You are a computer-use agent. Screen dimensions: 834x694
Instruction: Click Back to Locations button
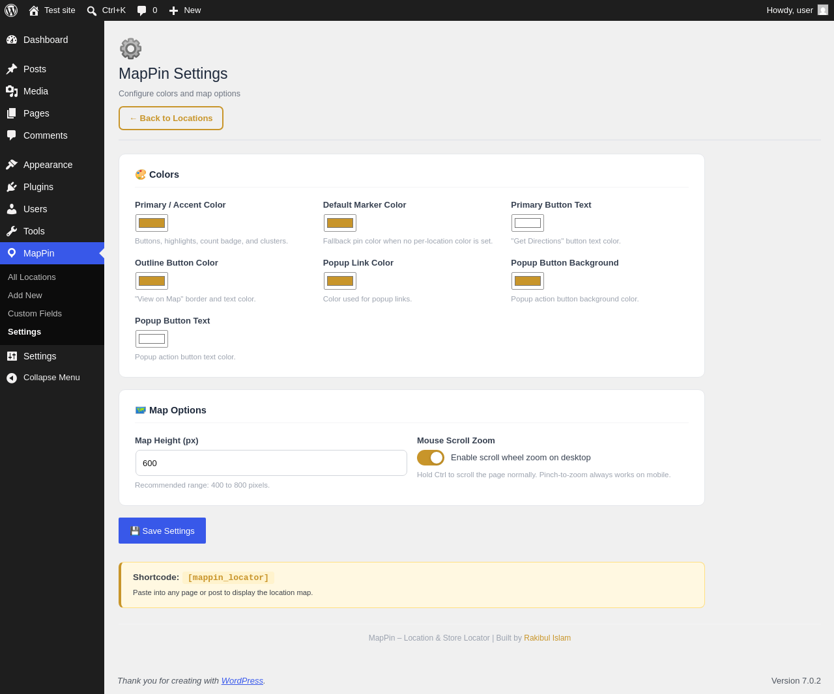click(x=171, y=118)
